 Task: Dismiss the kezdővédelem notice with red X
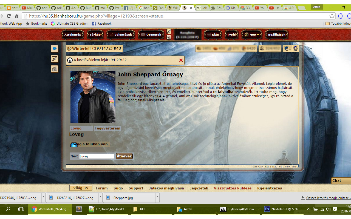[x=181, y=60]
